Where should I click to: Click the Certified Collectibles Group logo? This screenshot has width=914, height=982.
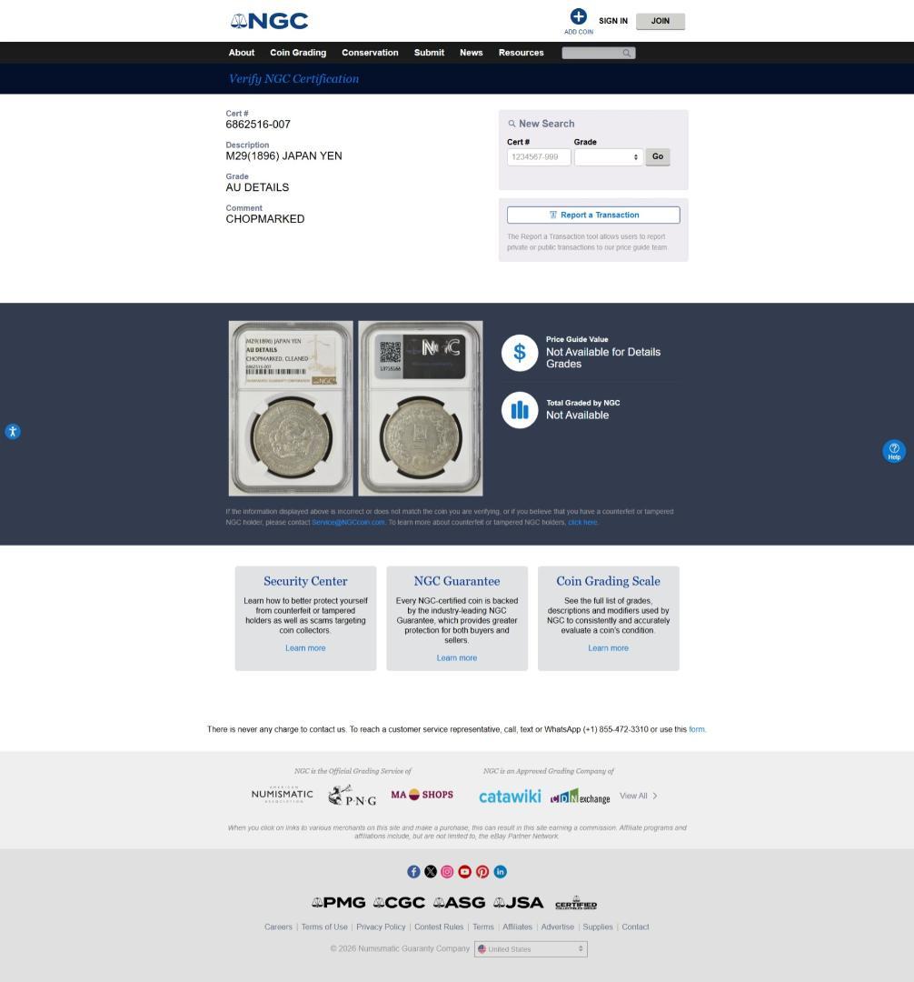point(575,903)
